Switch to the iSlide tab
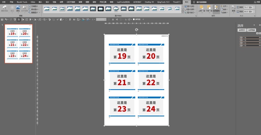Screen dimensions: 261x135 click(x=33, y=2)
